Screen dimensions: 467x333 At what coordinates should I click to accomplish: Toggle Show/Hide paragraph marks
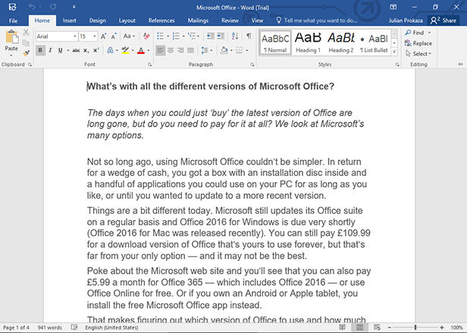click(249, 36)
